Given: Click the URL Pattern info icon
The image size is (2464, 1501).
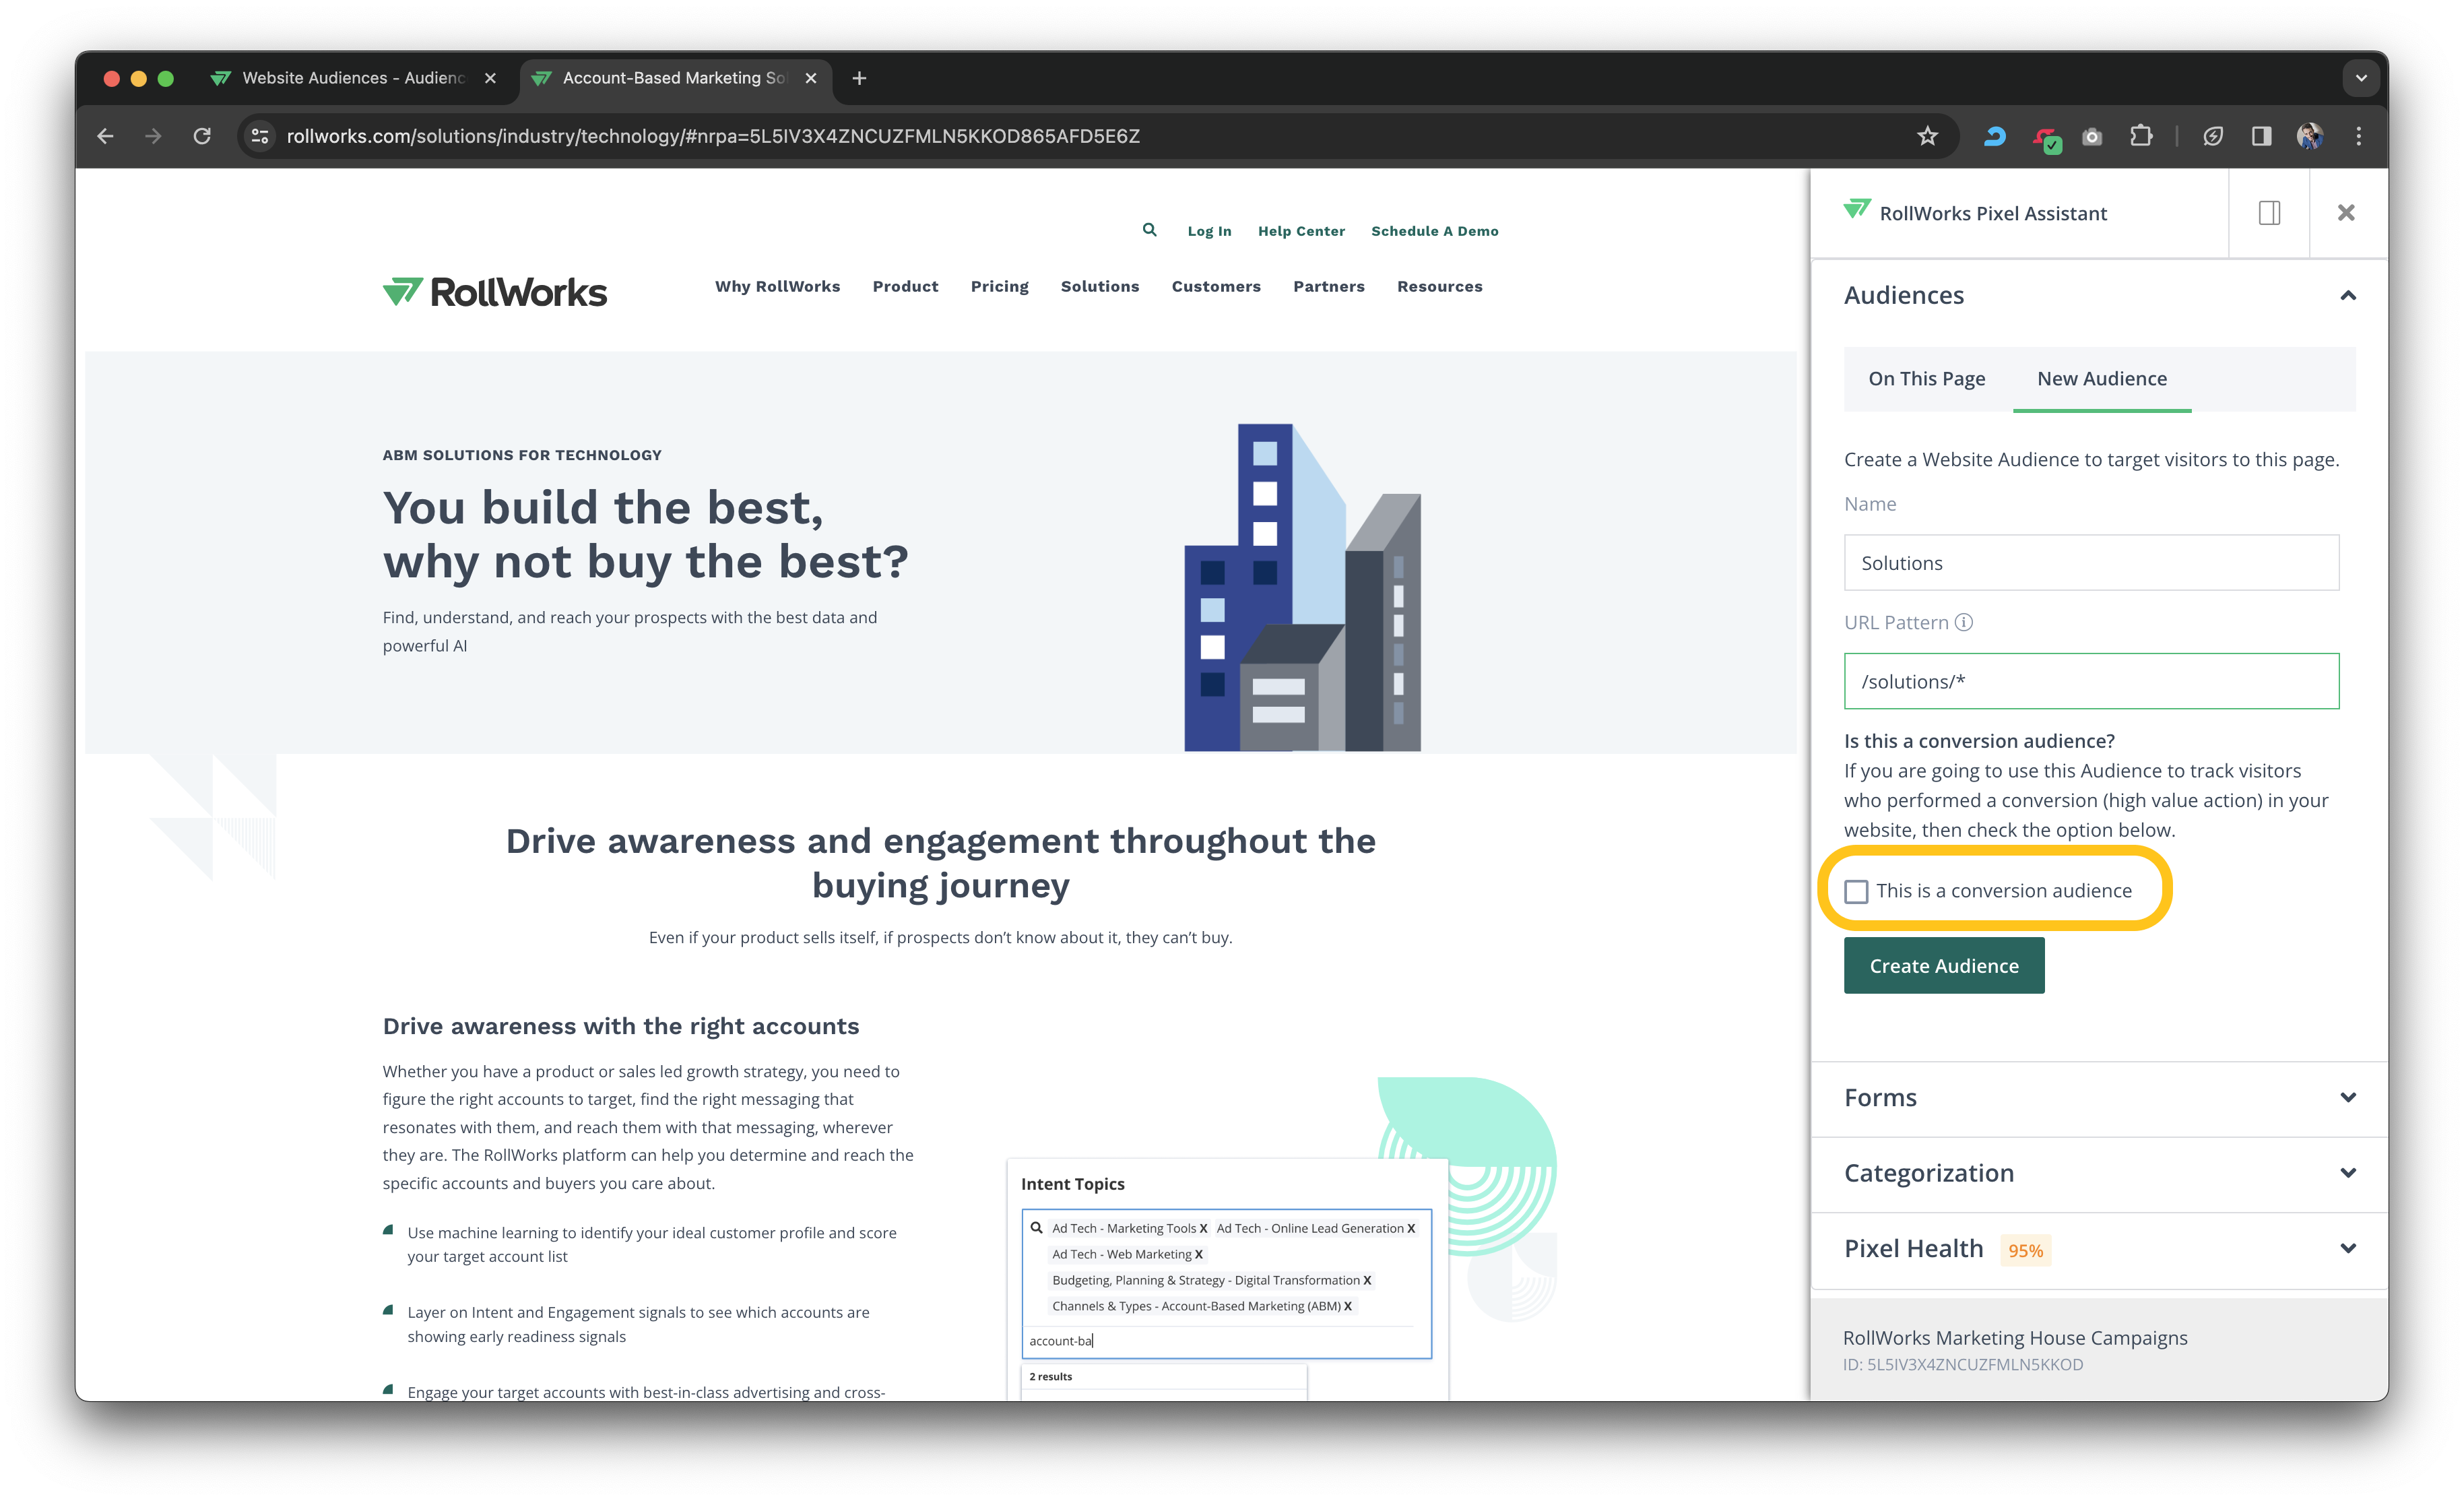Looking at the screenshot, I should coord(1964,622).
